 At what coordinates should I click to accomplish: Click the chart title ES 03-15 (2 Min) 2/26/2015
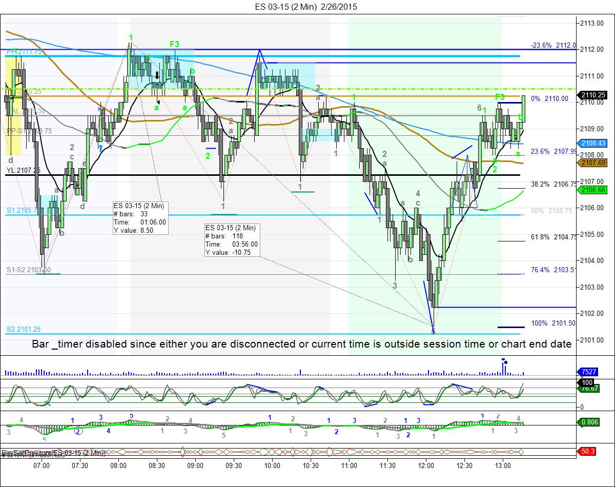[x=307, y=7]
